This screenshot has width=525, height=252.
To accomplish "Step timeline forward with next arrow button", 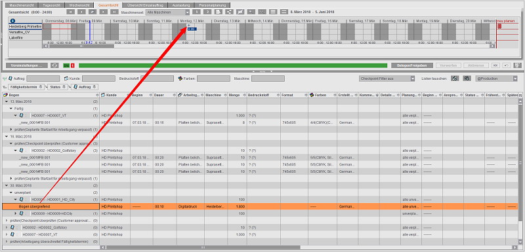I will 104,12.
